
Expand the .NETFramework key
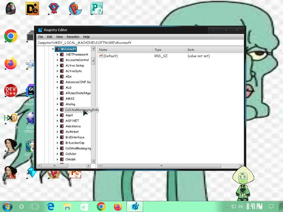tap(57, 54)
